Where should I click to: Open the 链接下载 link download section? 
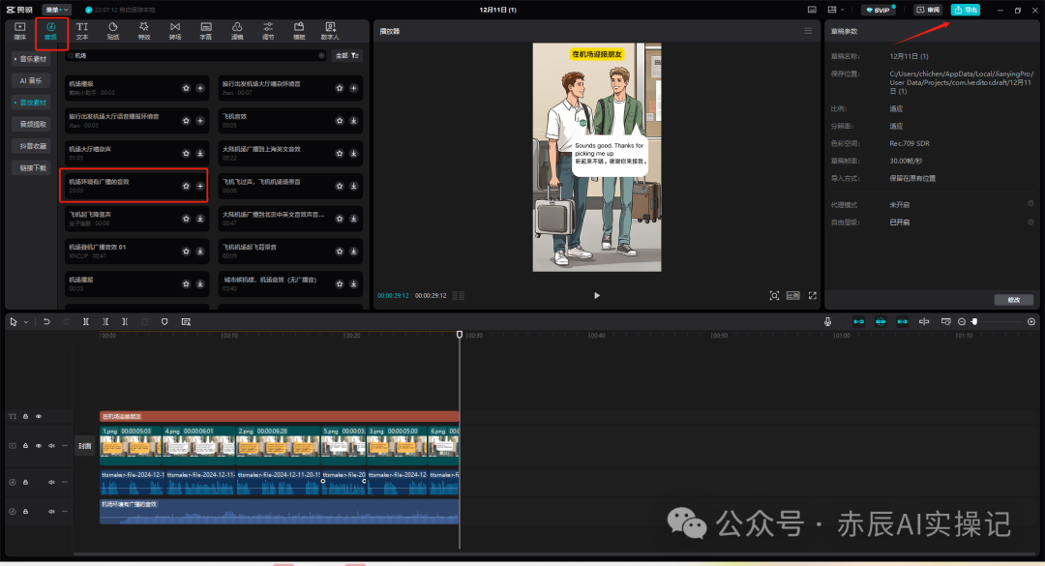[31, 168]
